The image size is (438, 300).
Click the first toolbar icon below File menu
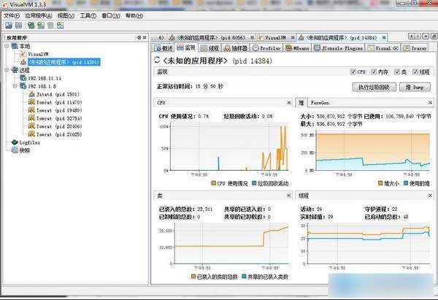coord(8,25)
